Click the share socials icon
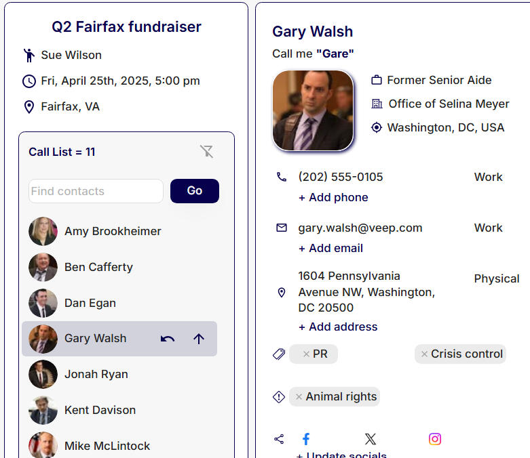 [x=279, y=439]
